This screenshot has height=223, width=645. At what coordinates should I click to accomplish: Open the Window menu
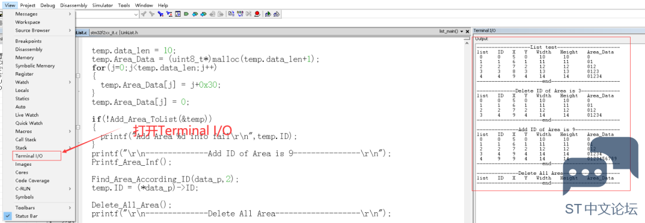(144, 5)
